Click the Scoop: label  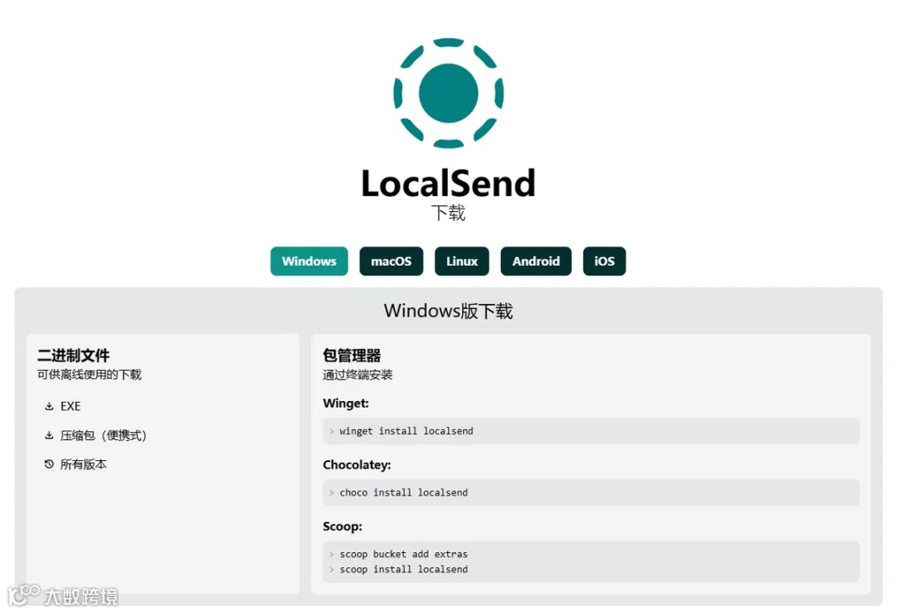click(x=342, y=526)
